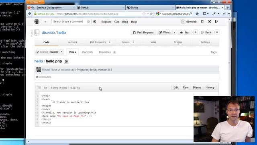Viewport: 257px width, 145px height.
Task: Open the Blame view button
Action: (x=197, y=87)
